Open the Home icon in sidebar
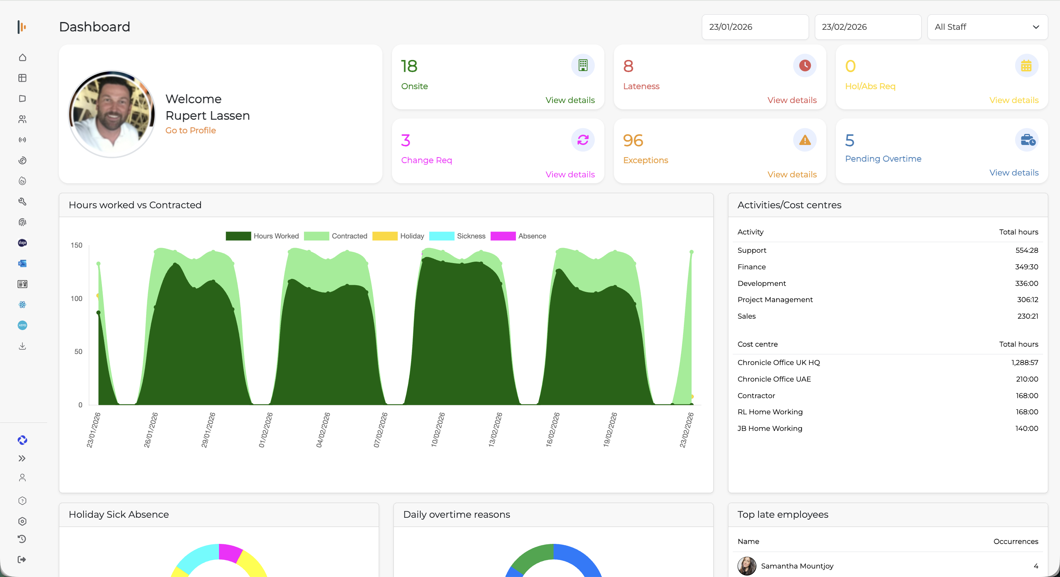Screen dimensions: 1060x577 tap(22, 58)
